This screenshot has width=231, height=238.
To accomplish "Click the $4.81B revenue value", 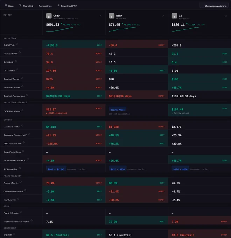I will tap(51, 127).
